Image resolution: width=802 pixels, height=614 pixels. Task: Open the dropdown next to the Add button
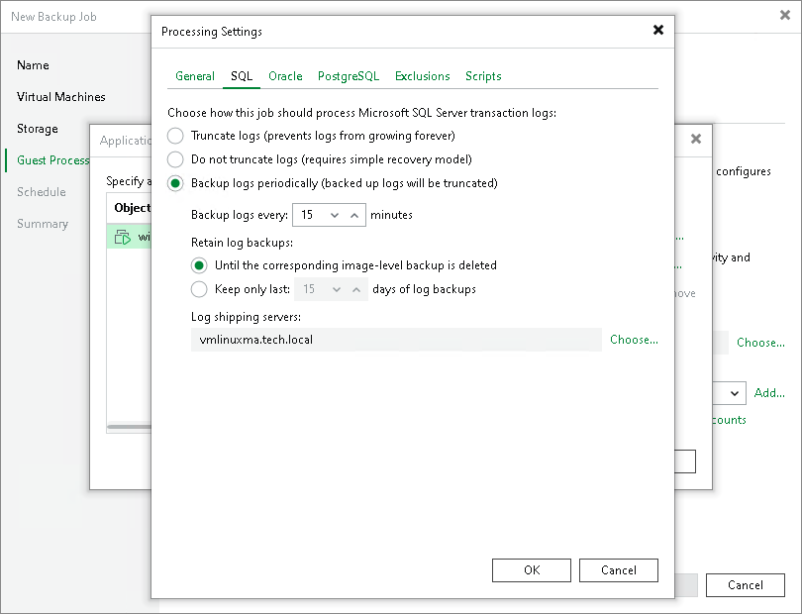click(x=733, y=393)
